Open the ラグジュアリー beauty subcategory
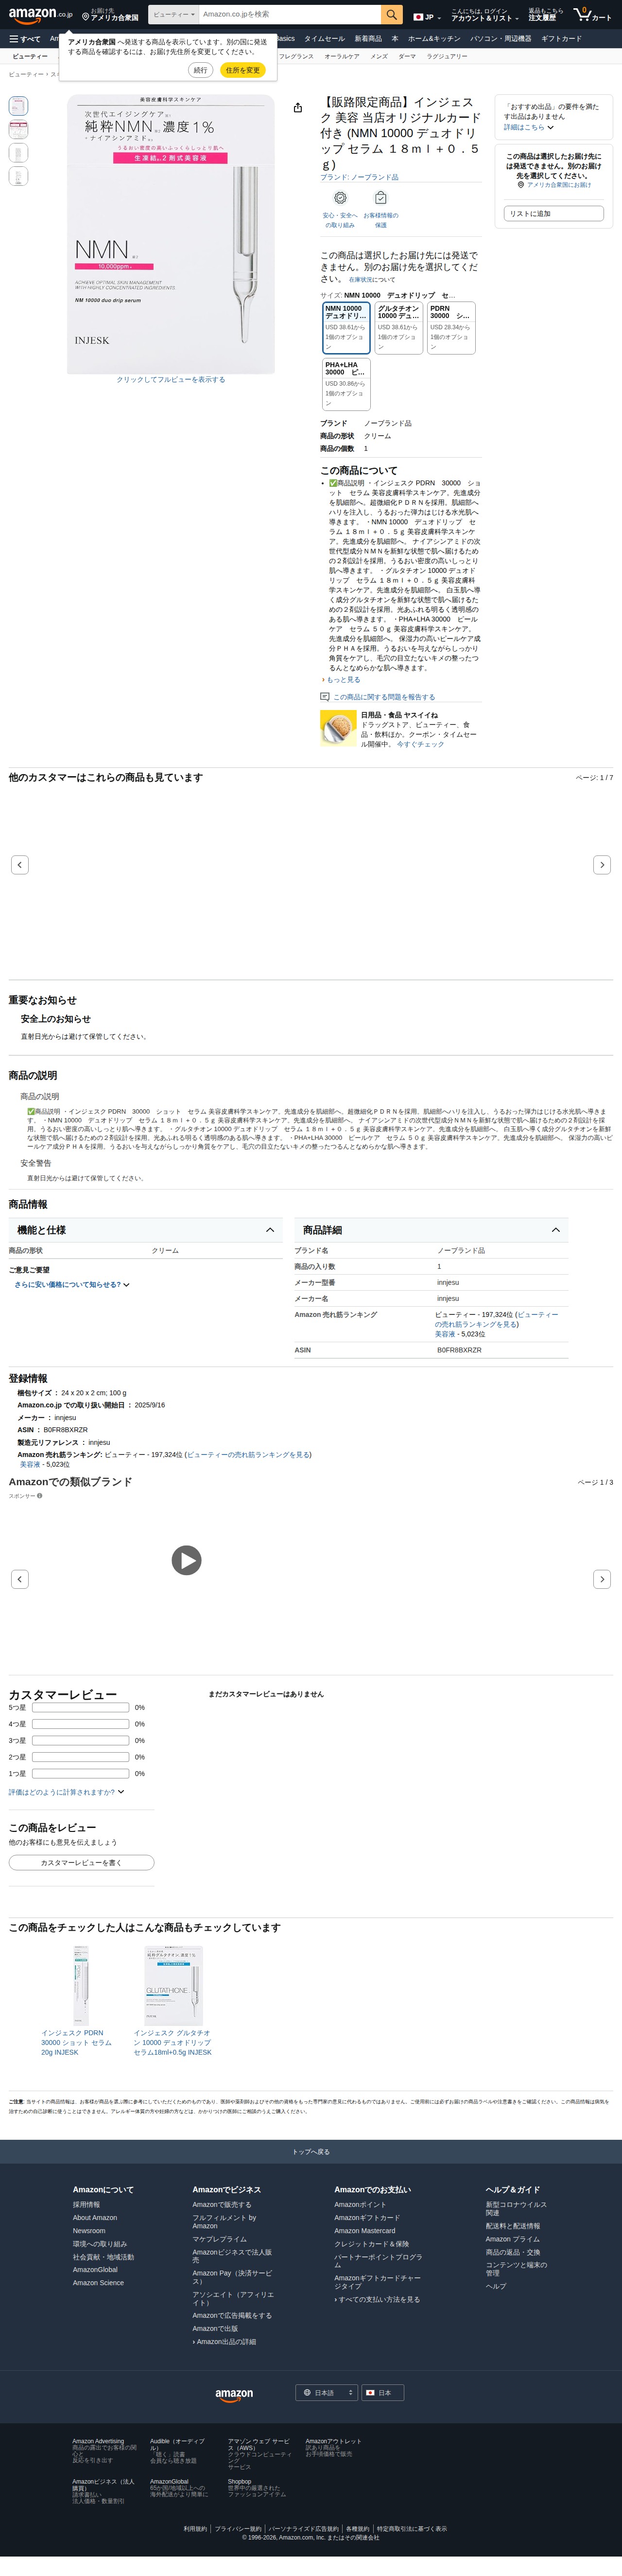This screenshot has width=622, height=2576. [447, 56]
